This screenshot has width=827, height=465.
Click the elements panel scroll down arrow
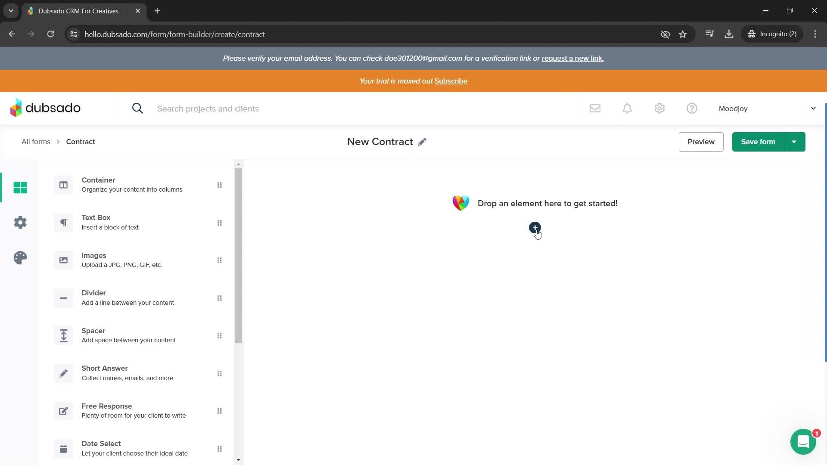coord(238,460)
